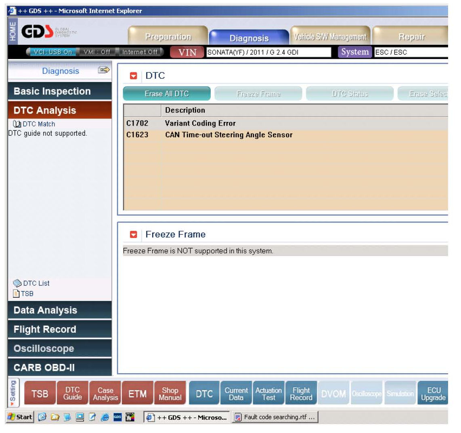Collapse the Freeze Frame section arrow
Screen dimensions: 461x433
click(x=133, y=235)
